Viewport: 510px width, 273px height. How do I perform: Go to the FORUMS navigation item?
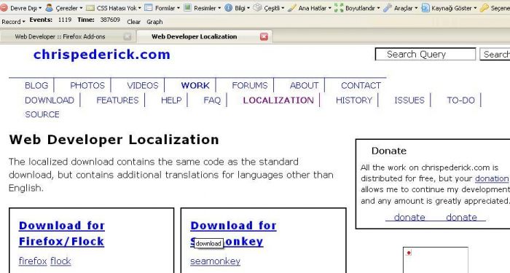click(x=250, y=85)
